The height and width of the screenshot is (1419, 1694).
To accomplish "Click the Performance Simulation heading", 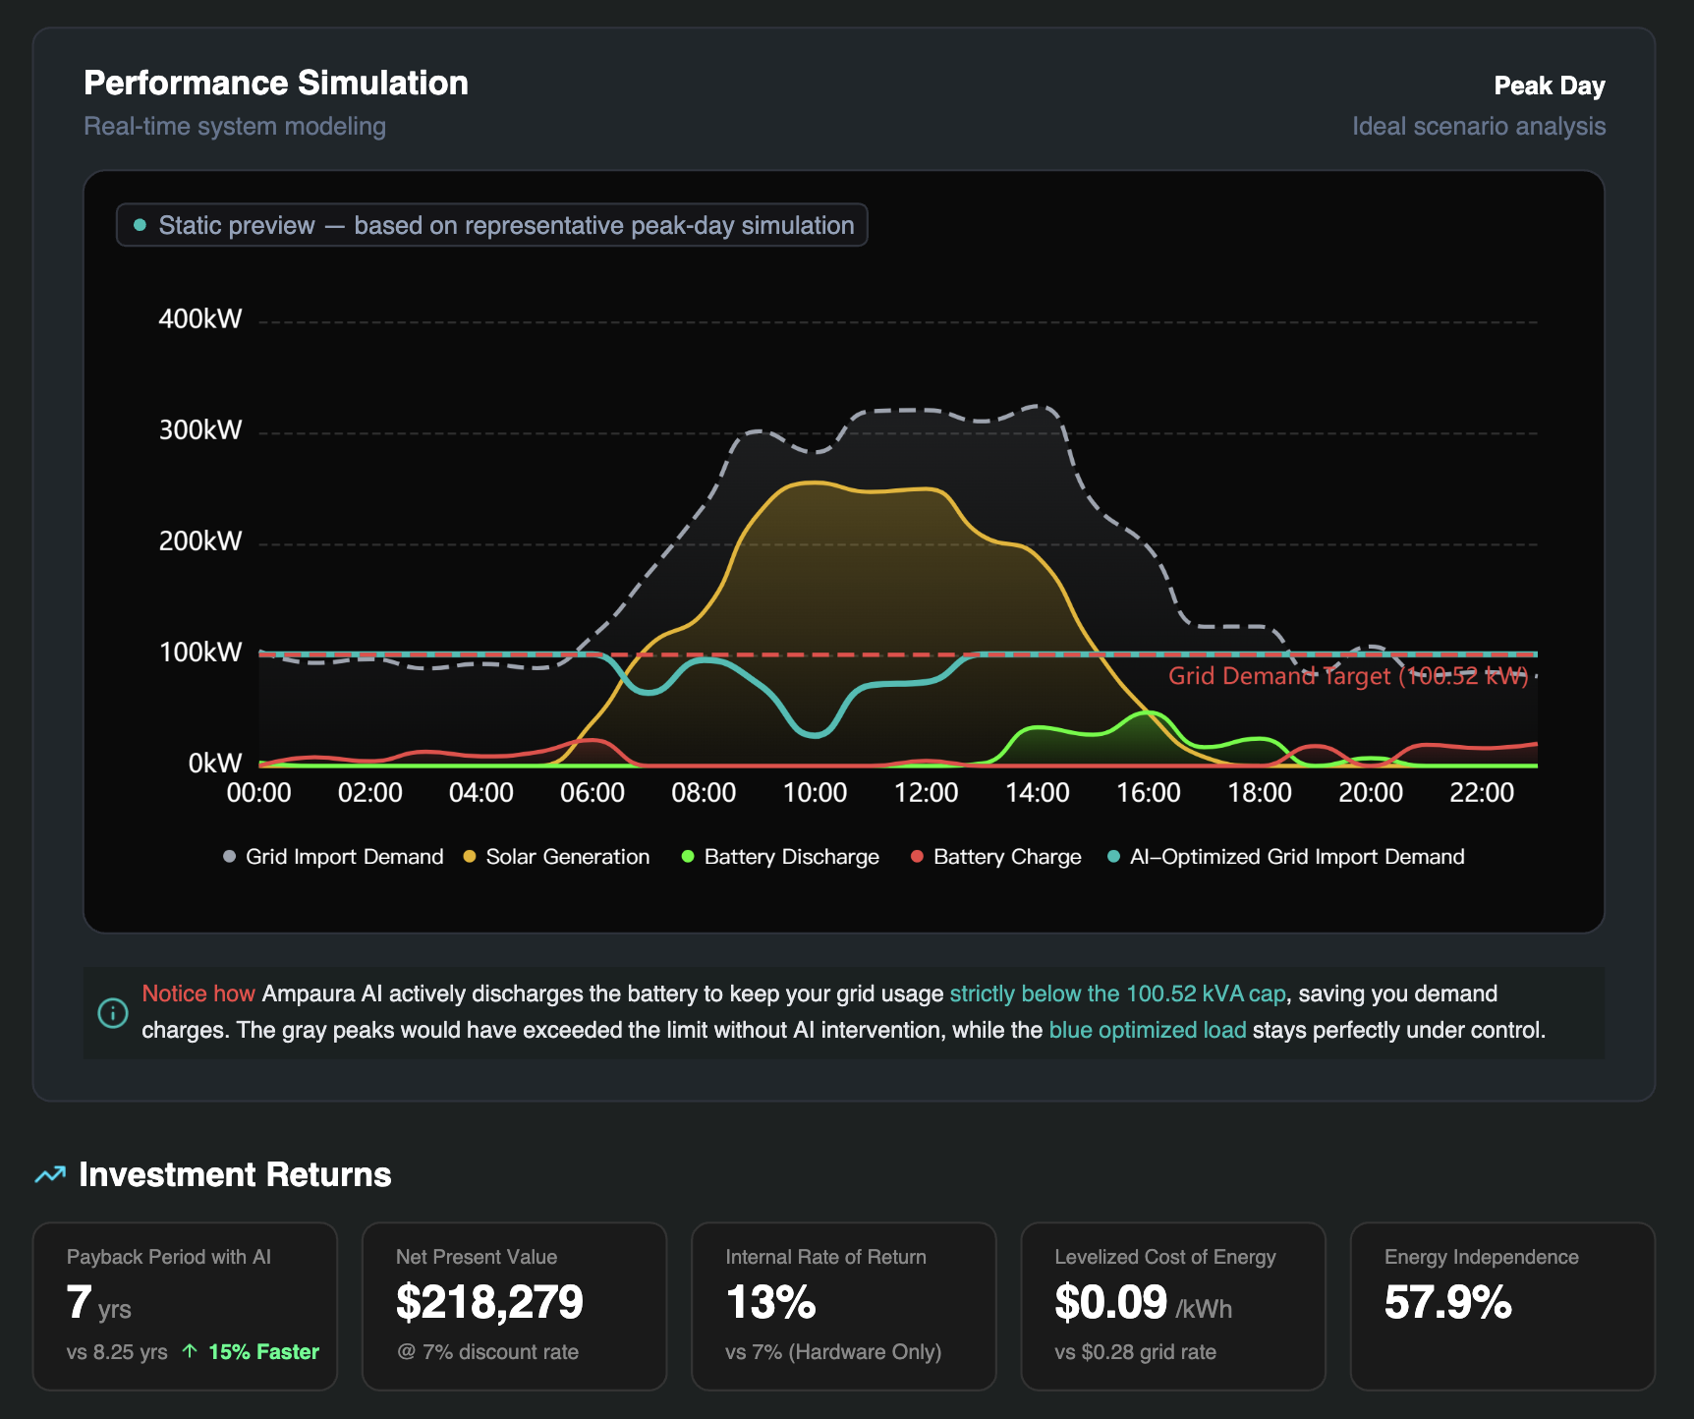I will pyautogui.click(x=276, y=84).
